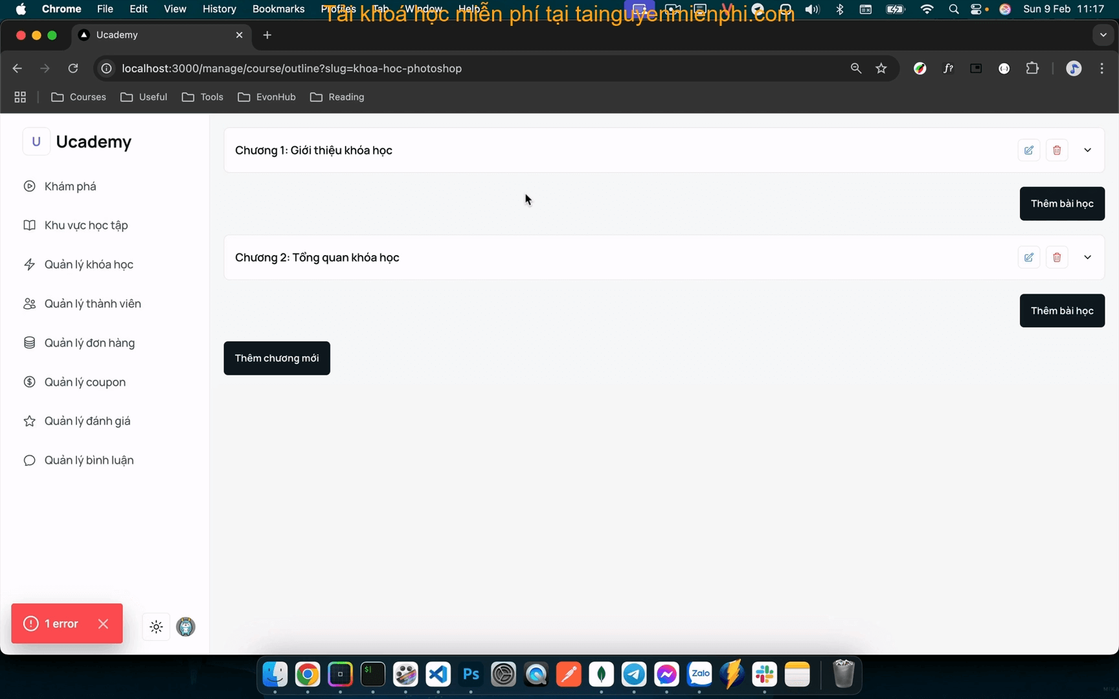The height and width of the screenshot is (699, 1119).
Task: Click the Ucademy logo icon
Action: (36, 142)
